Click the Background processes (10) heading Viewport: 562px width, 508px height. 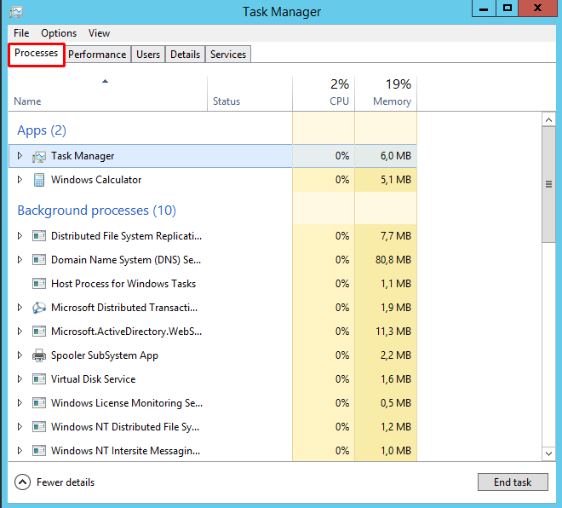[97, 211]
